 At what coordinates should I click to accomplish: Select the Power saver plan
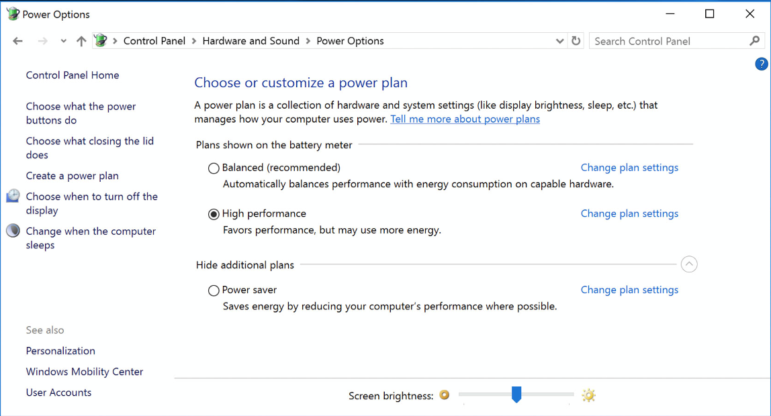(x=214, y=291)
